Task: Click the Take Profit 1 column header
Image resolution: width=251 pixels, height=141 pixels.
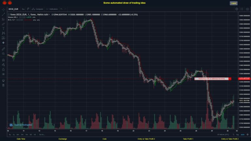Action: pyautogui.click(x=188, y=139)
